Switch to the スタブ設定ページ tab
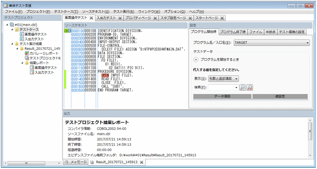The height and width of the screenshot is (169, 317). point(173,18)
